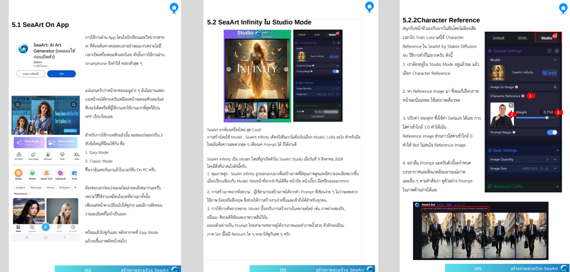Select the SDXL icon in the phone app

click(76, 156)
